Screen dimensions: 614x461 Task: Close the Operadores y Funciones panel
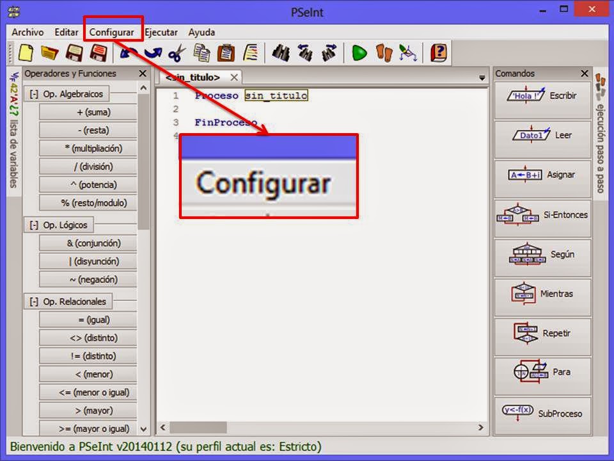pos(143,73)
